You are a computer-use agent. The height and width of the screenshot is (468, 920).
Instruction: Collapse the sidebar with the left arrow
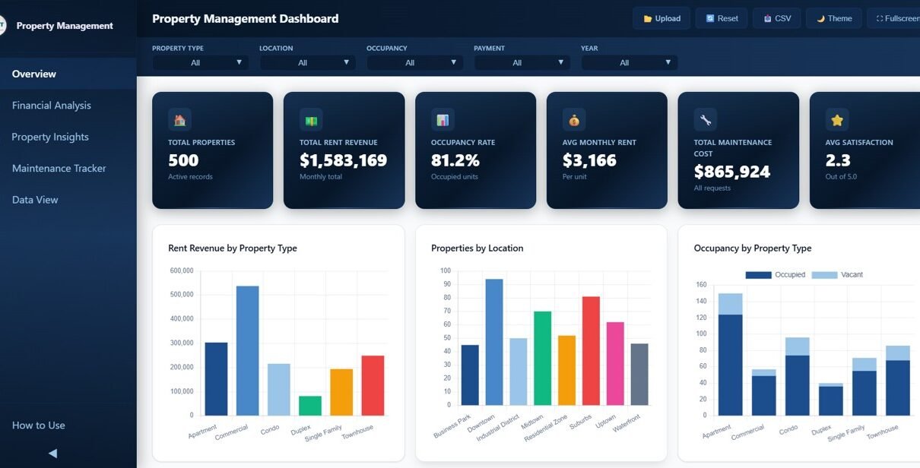tap(52, 453)
